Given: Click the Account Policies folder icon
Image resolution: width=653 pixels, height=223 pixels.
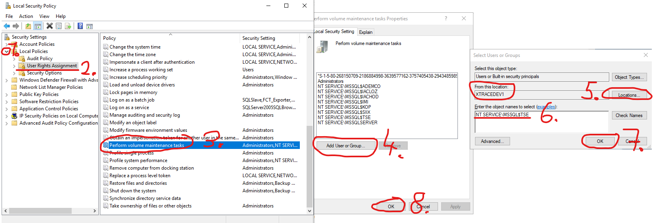Looking at the screenshot, I should [x=15, y=44].
